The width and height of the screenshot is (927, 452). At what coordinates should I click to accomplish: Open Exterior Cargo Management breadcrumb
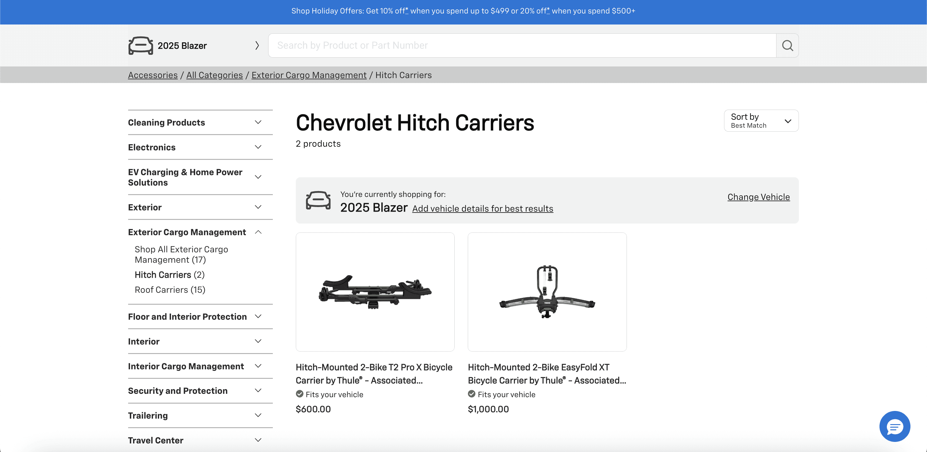pos(309,75)
